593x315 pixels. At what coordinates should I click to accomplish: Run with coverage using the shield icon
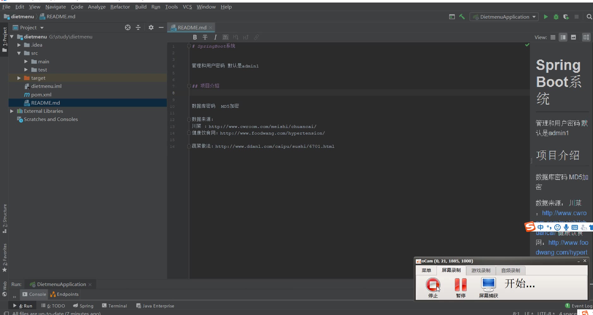click(x=566, y=17)
